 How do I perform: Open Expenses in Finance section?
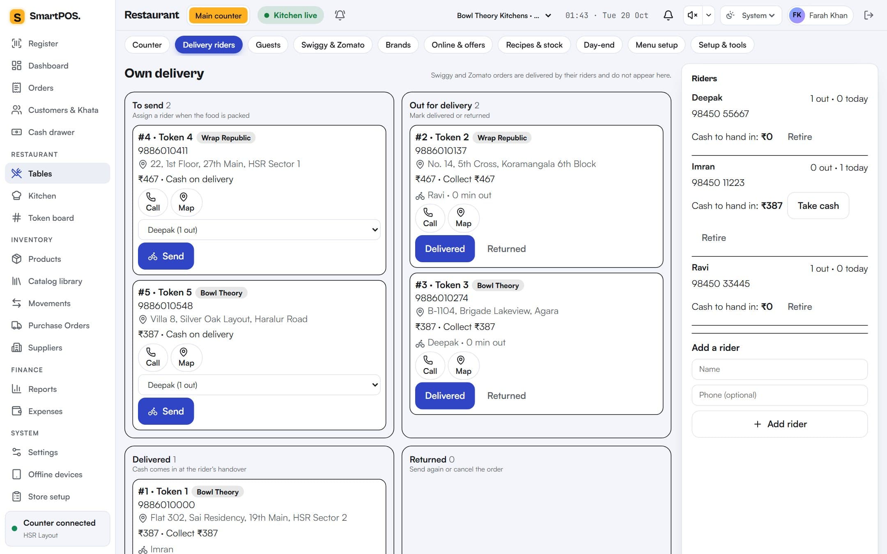[57, 411]
